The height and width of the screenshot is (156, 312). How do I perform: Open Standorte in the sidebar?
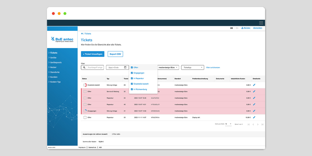pyautogui.click(x=55, y=72)
